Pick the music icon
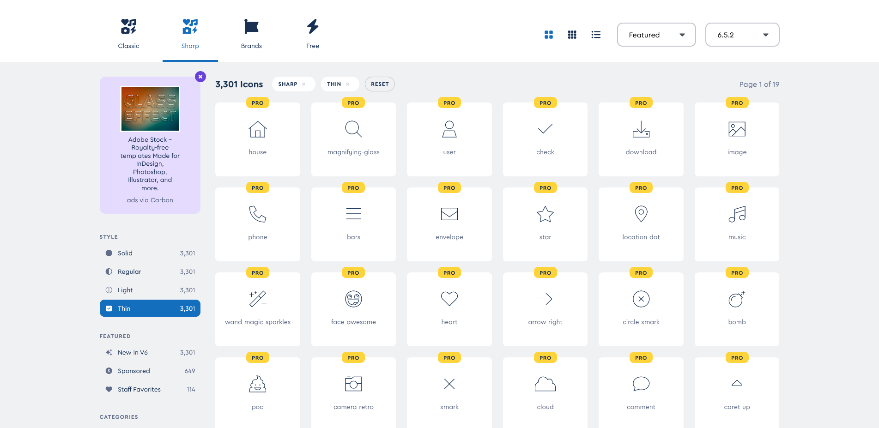 point(737,224)
